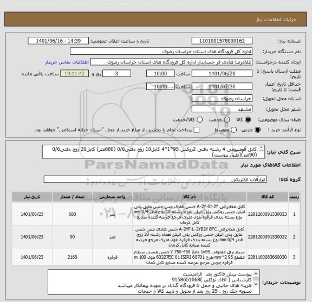The width and height of the screenshot is (312, 302).
Task: Click the نام کالا column header
Action: tap(190, 197)
